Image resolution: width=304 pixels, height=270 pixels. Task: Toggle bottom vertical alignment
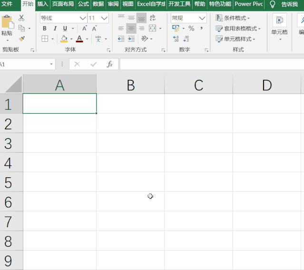[141, 18]
